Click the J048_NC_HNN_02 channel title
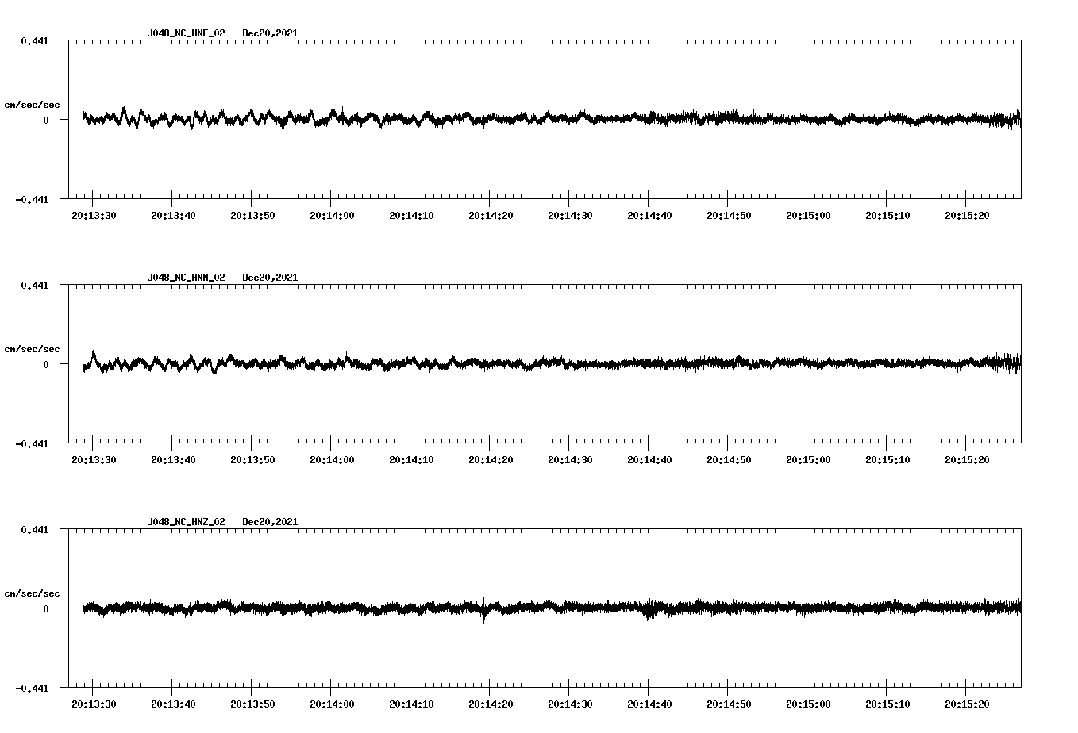 point(186,278)
